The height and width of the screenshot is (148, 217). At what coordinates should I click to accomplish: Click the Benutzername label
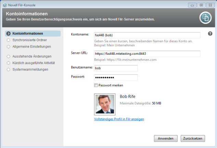coord(82,67)
